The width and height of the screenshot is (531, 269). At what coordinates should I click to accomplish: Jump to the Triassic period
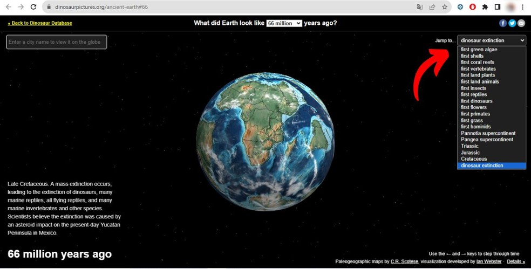click(x=492, y=146)
